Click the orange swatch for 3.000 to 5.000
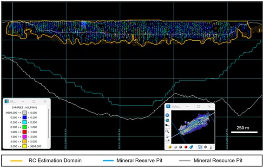Viewport: 263px width, 167px height. (25, 142)
